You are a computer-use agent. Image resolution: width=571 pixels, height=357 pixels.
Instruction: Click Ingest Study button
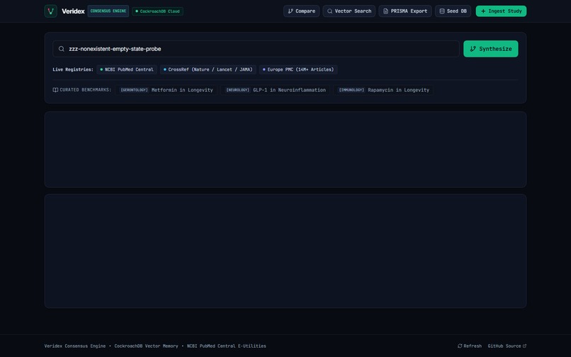(501, 11)
